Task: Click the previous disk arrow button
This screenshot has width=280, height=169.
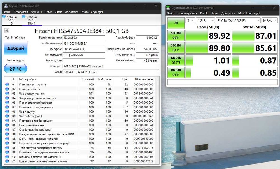Action: coord(7,31)
